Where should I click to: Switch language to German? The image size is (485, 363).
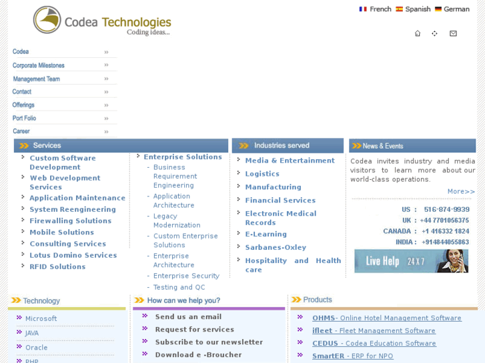click(456, 9)
